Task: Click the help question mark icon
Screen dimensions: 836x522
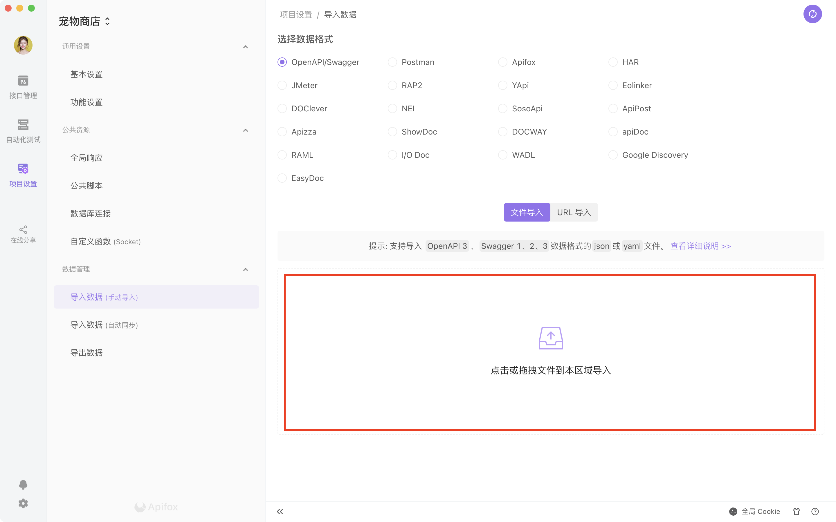Action: tap(815, 511)
